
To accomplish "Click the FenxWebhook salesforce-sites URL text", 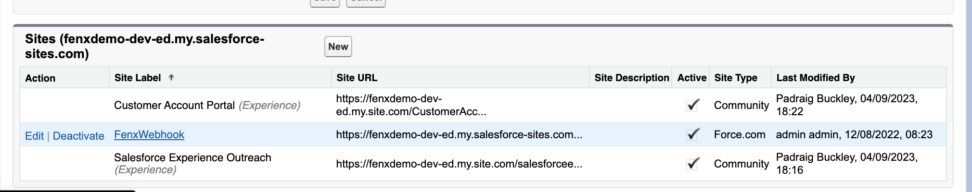I will [459, 135].
